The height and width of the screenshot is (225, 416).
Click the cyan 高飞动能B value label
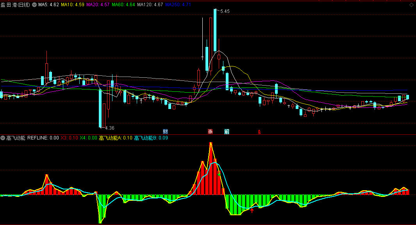[x=151, y=138]
